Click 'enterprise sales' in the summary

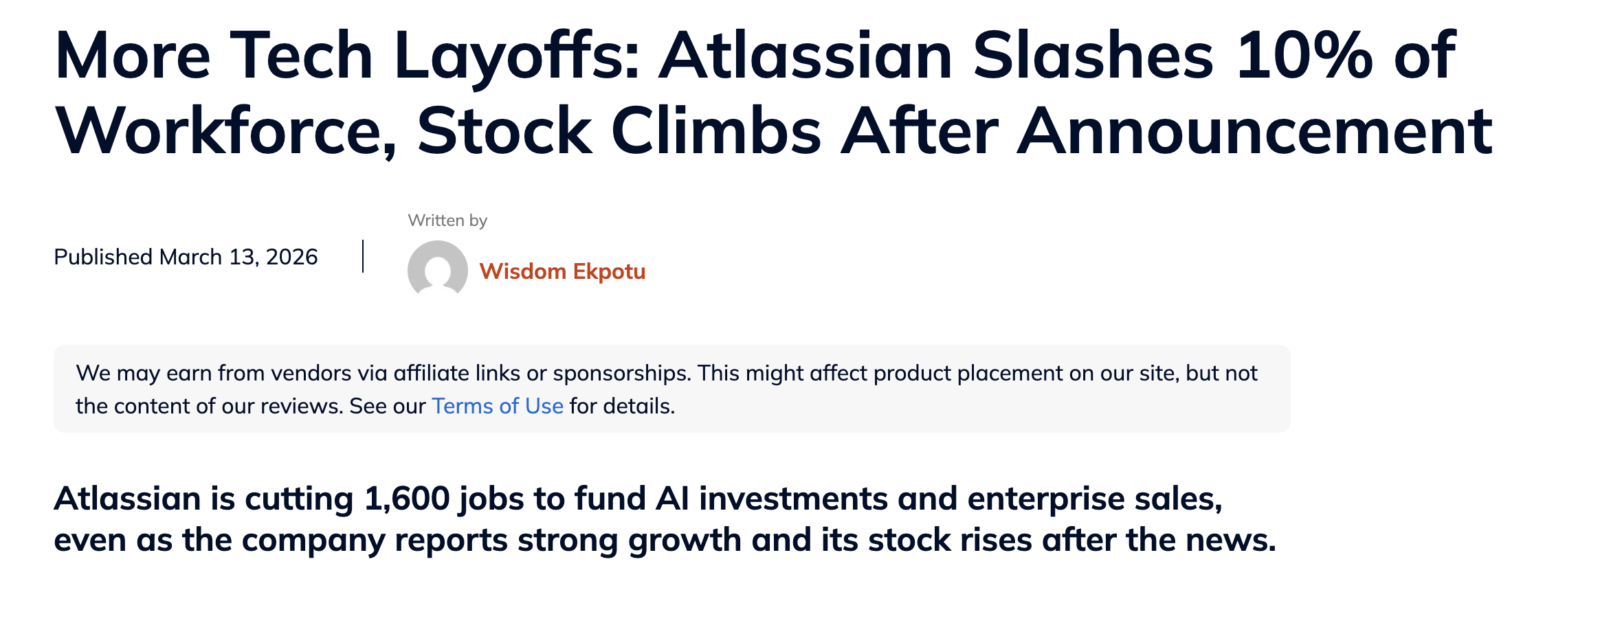coord(1094,499)
